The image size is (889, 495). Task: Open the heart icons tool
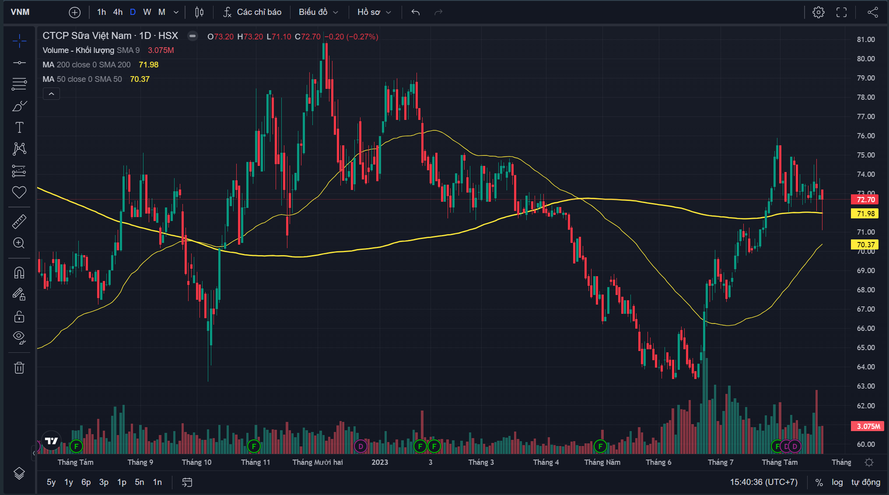point(19,192)
